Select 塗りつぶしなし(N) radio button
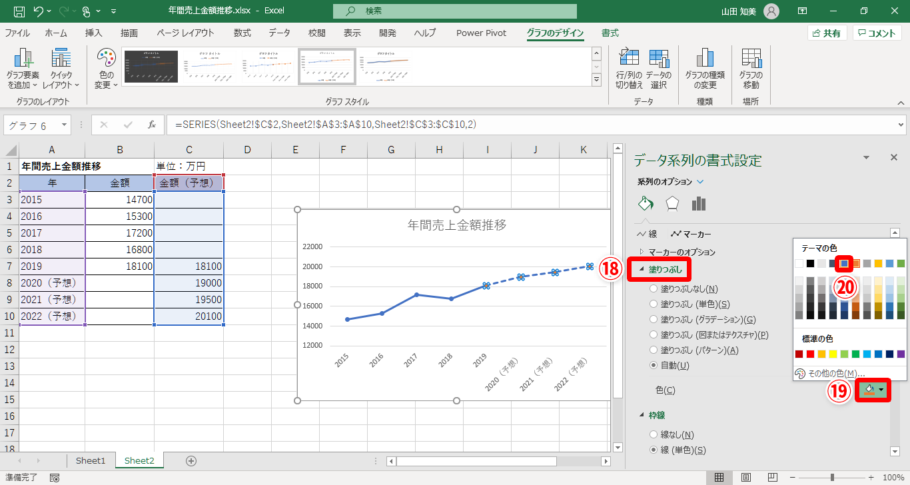Image resolution: width=910 pixels, height=485 pixels. (x=654, y=289)
